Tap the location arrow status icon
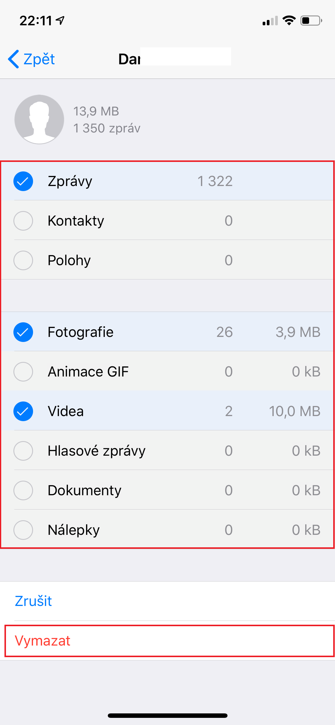Image resolution: width=335 pixels, height=725 pixels. pyautogui.click(x=60, y=20)
